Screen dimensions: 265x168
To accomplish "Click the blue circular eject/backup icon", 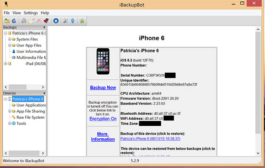I will point(56,21).
